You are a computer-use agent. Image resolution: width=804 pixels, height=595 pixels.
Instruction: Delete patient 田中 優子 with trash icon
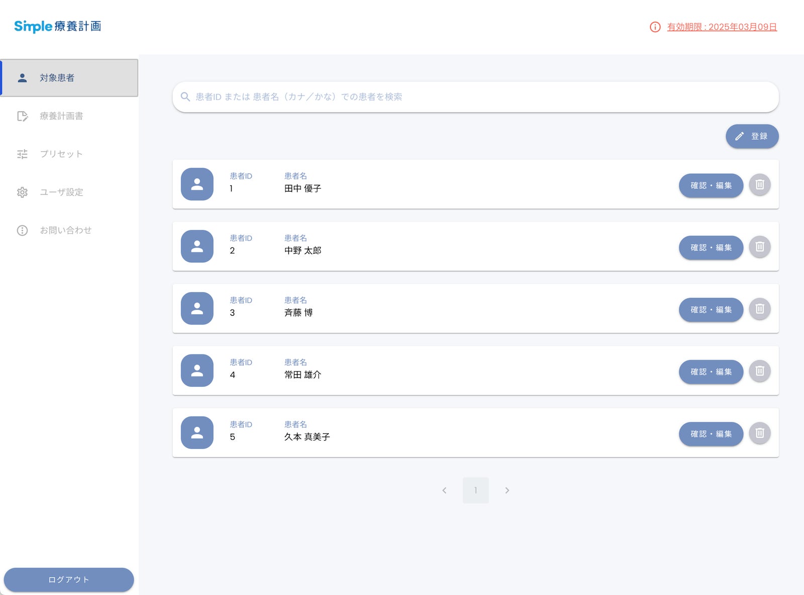click(759, 184)
